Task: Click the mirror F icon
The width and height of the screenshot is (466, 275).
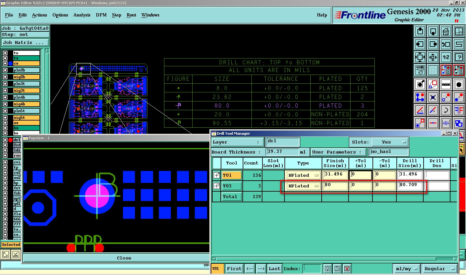Action: 459,110
